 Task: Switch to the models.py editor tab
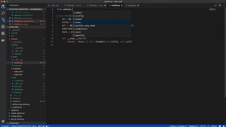115,6
